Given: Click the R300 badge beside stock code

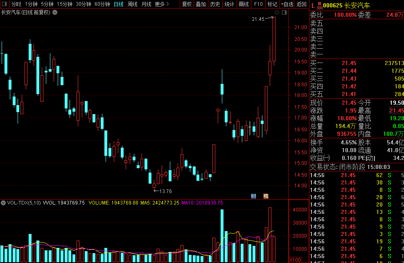Looking at the screenshot, I should click(x=320, y=5).
